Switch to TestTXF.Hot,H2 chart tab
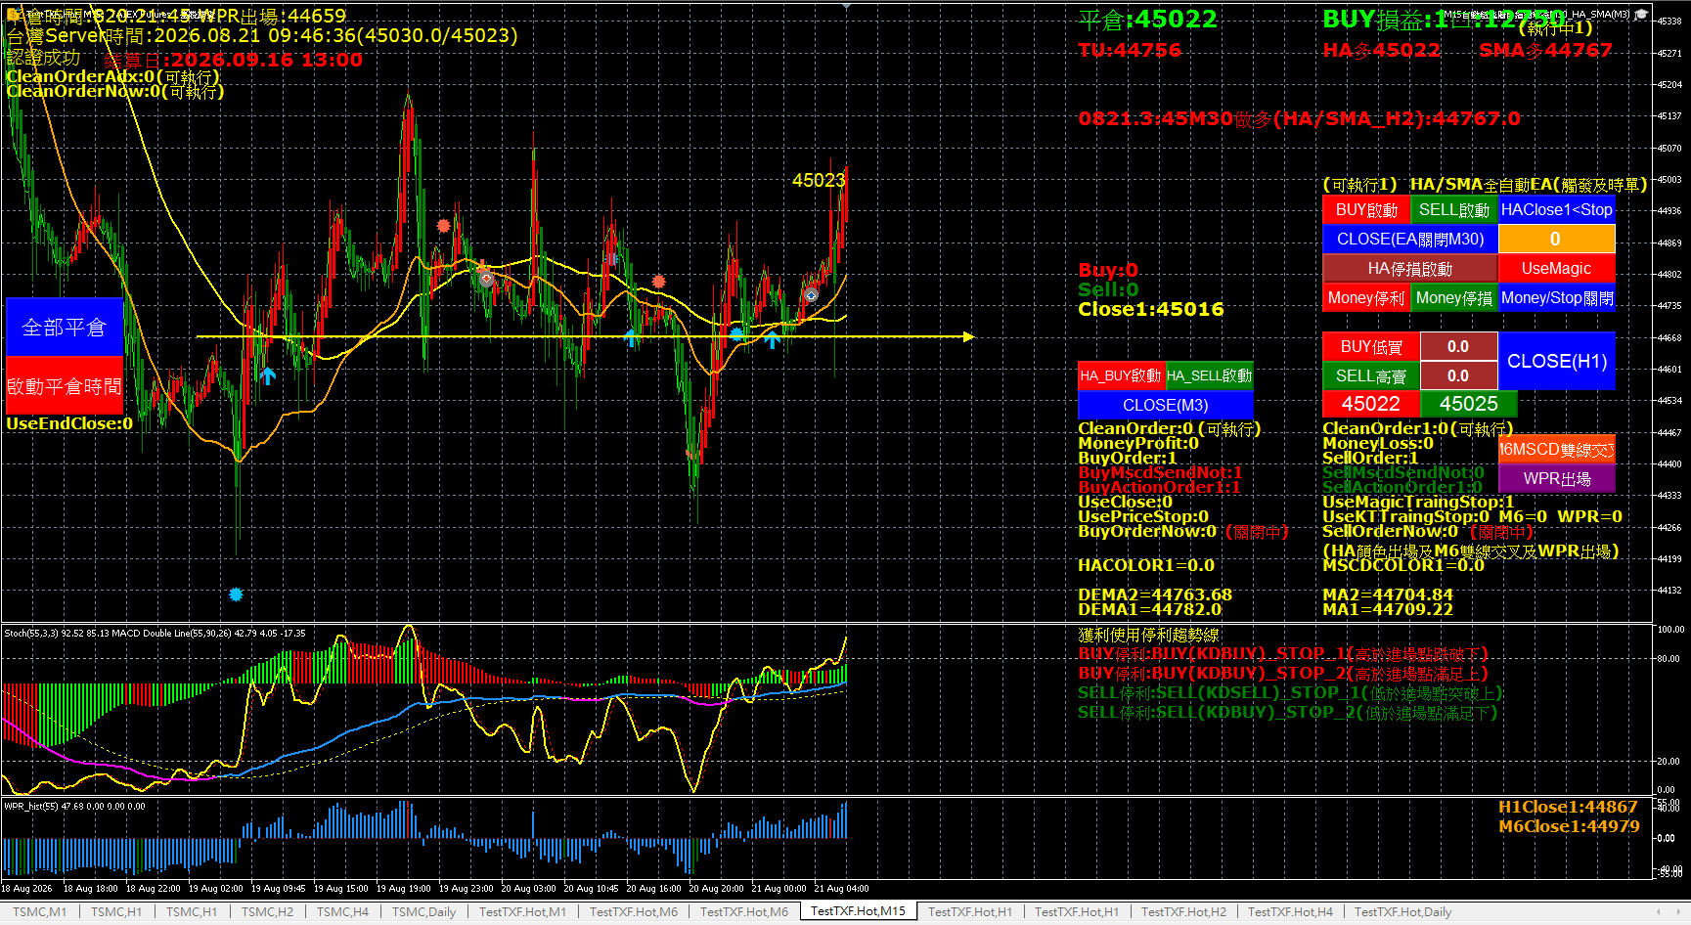The width and height of the screenshot is (1691, 925). pos(1183,912)
